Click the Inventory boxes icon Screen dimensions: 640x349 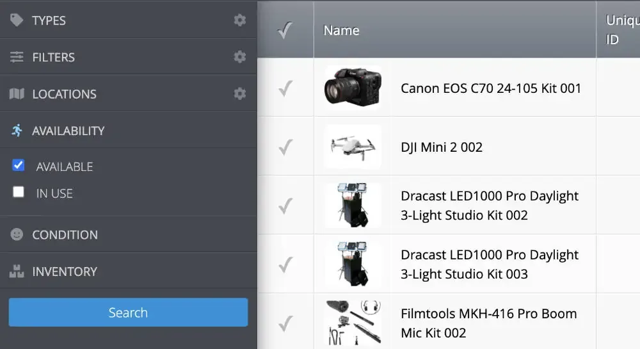point(17,272)
